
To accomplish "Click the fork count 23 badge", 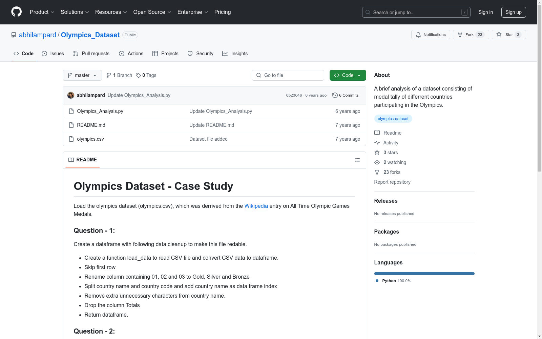I will pyautogui.click(x=480, y=35).
